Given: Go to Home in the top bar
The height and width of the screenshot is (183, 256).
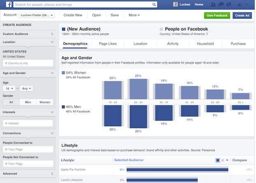Looking at the screenshot, I should tap(199, 5).
